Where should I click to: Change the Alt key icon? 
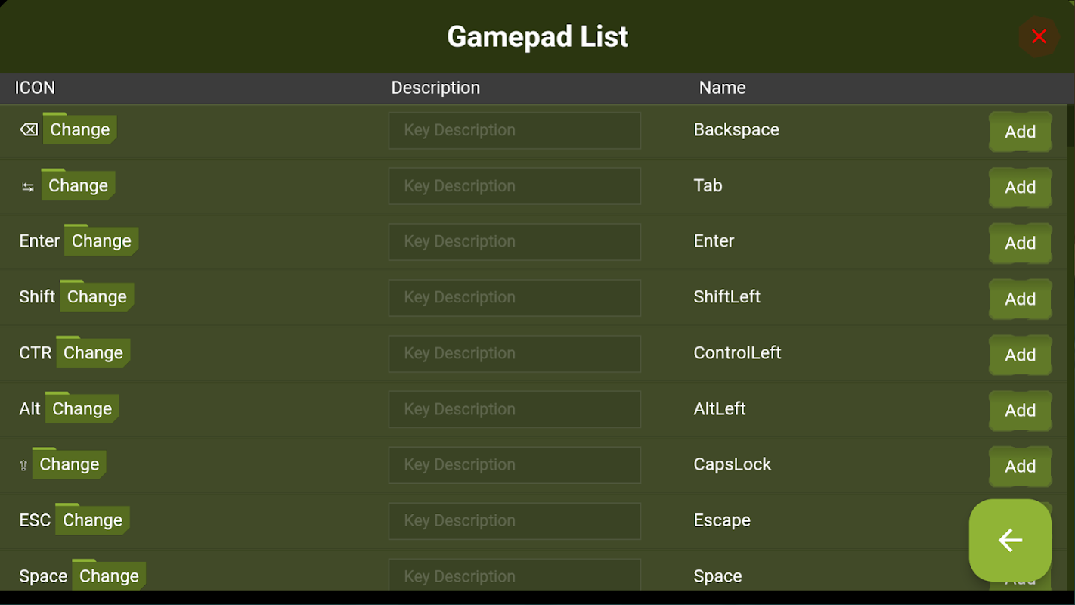tap(82, 409)
